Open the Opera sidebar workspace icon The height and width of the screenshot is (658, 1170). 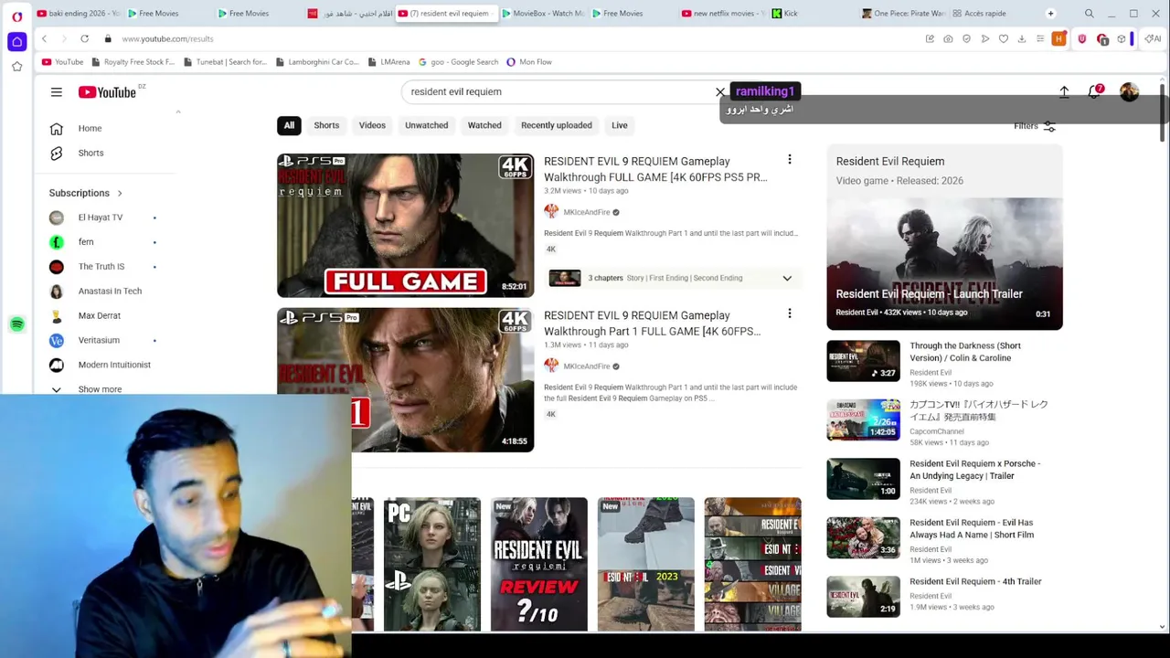[16, 41]
